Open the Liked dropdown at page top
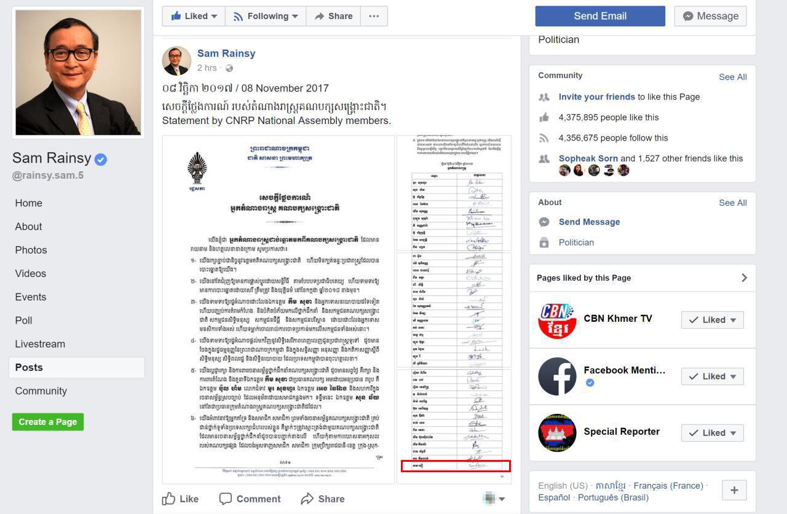Screen dimensions: 787x514 (x=194, y=17)
